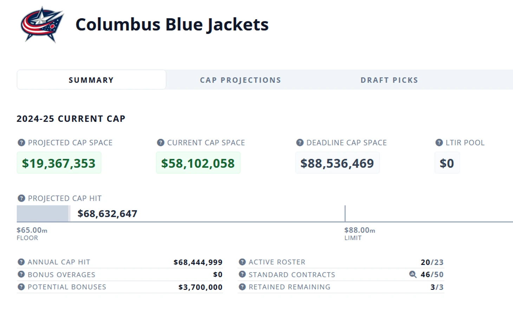Click the $58,102,058 current cap space value
Screen dimensions: 513x313
click(198, 163)
